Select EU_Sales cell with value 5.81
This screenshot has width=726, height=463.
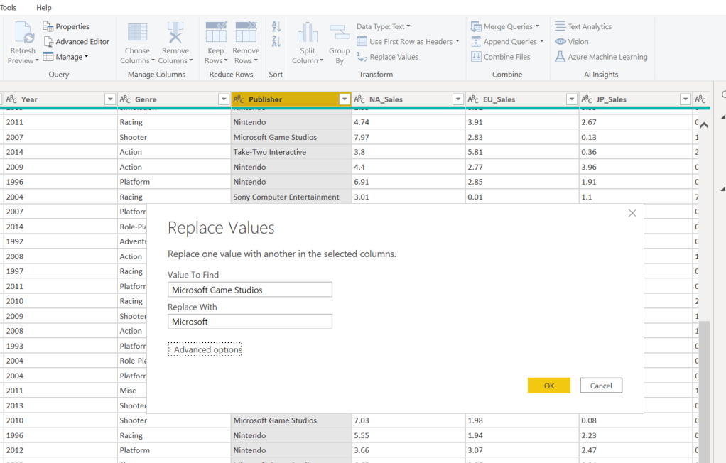click(x=522, y=152)
